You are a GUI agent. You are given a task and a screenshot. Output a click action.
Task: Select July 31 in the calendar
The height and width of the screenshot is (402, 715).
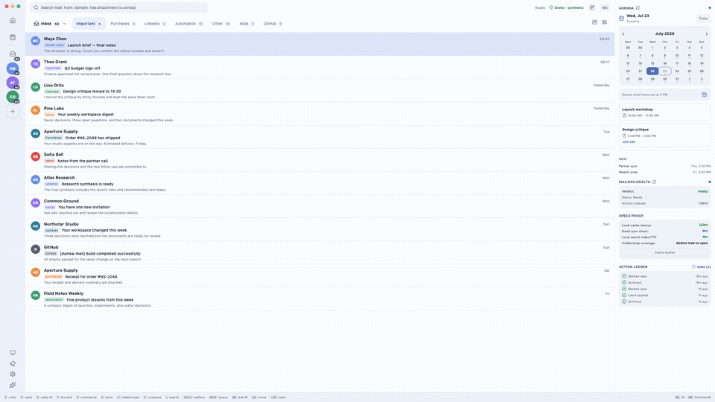pyautogui.click(x=677, y=79)
